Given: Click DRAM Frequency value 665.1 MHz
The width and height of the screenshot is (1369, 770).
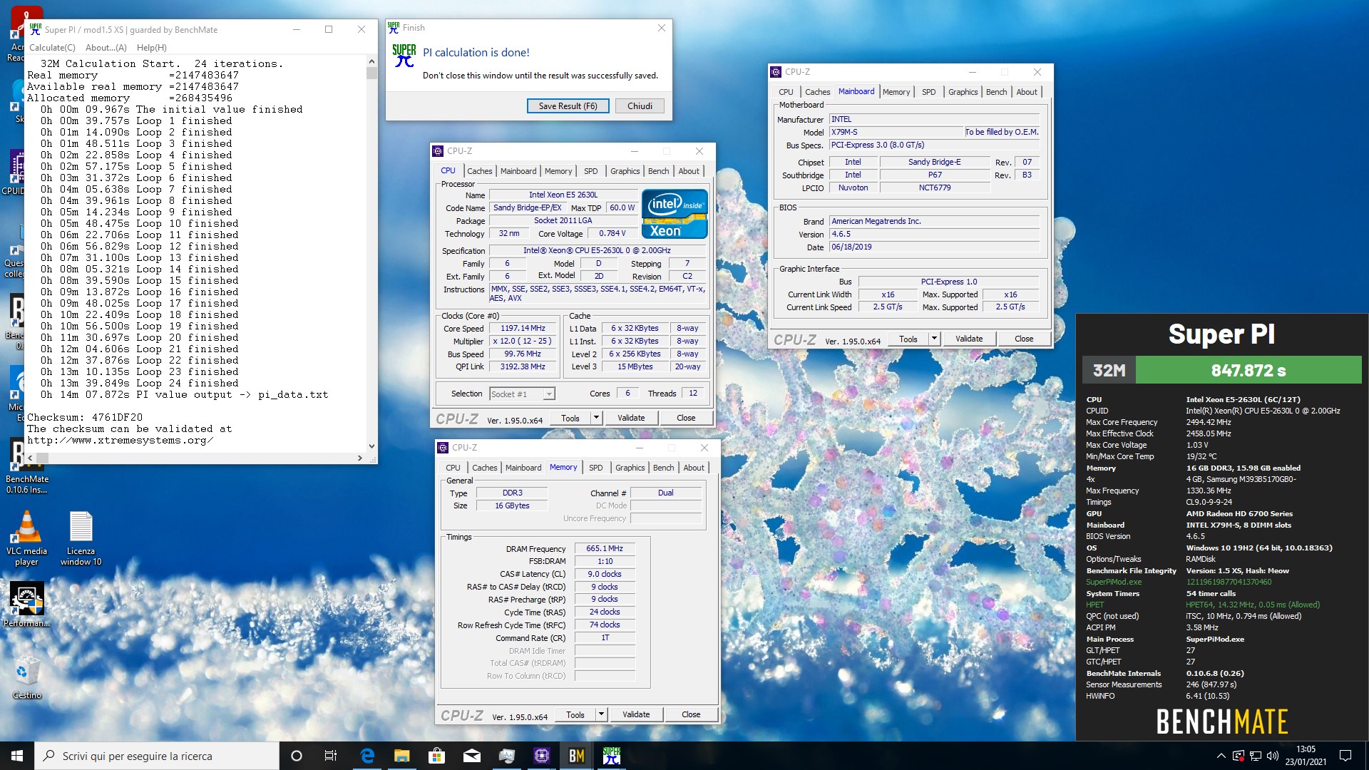Looking at the screenshot, I should pos(605,548).
